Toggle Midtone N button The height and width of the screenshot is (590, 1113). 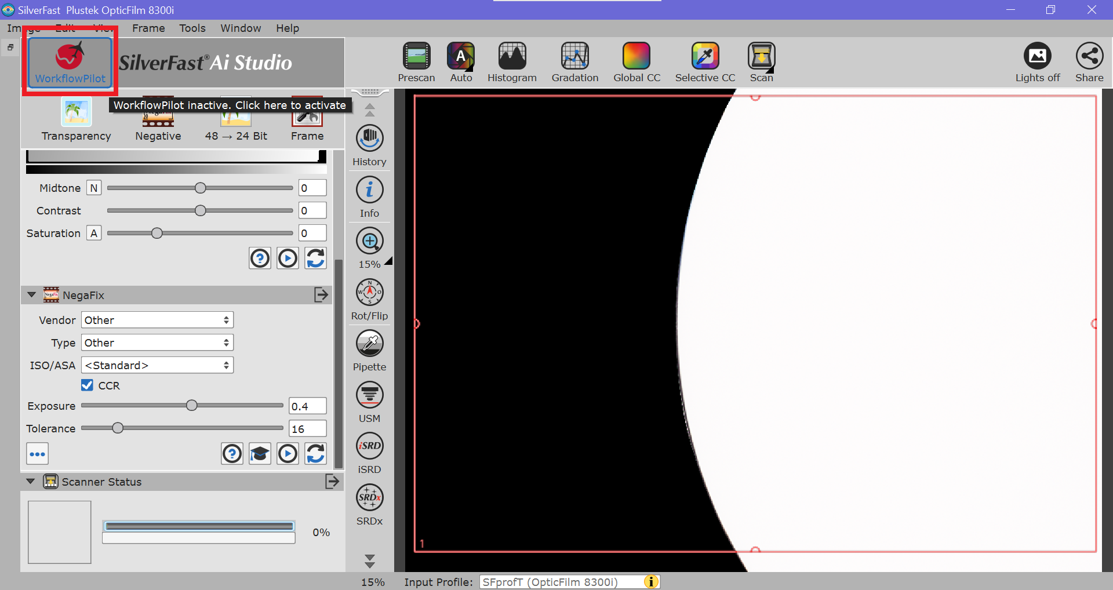(94, 188)
